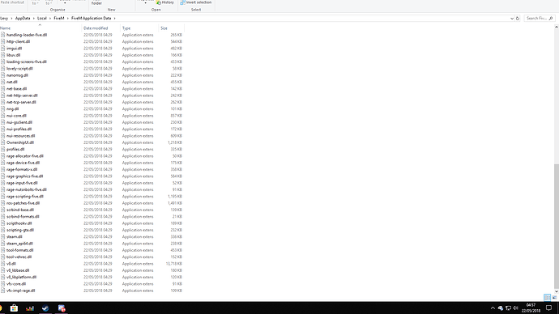Viewport: 559px width, 314px height.
Task: Select the rage-graphics-five.dll file
Action: pyautogui.click(x=24, y=176)
